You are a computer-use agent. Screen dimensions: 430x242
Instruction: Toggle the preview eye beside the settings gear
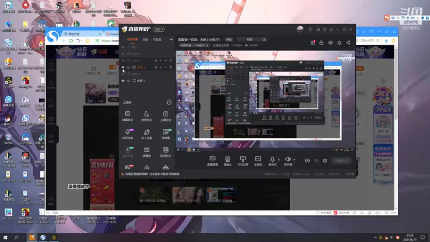tap(317, 160)
